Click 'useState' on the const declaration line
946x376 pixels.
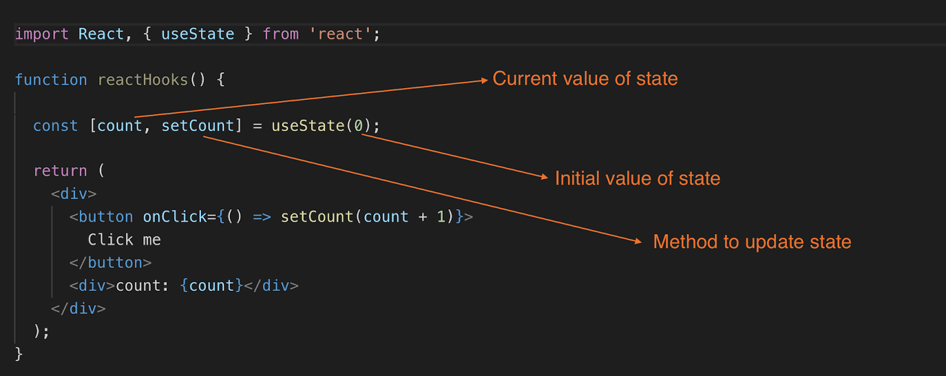pyautogui.click(x=308, y=126)
